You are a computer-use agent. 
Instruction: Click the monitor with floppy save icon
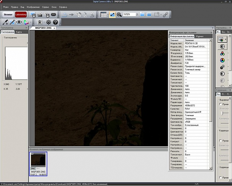33,15
